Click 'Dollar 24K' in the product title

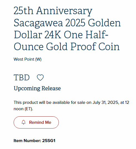coord(37,35)
